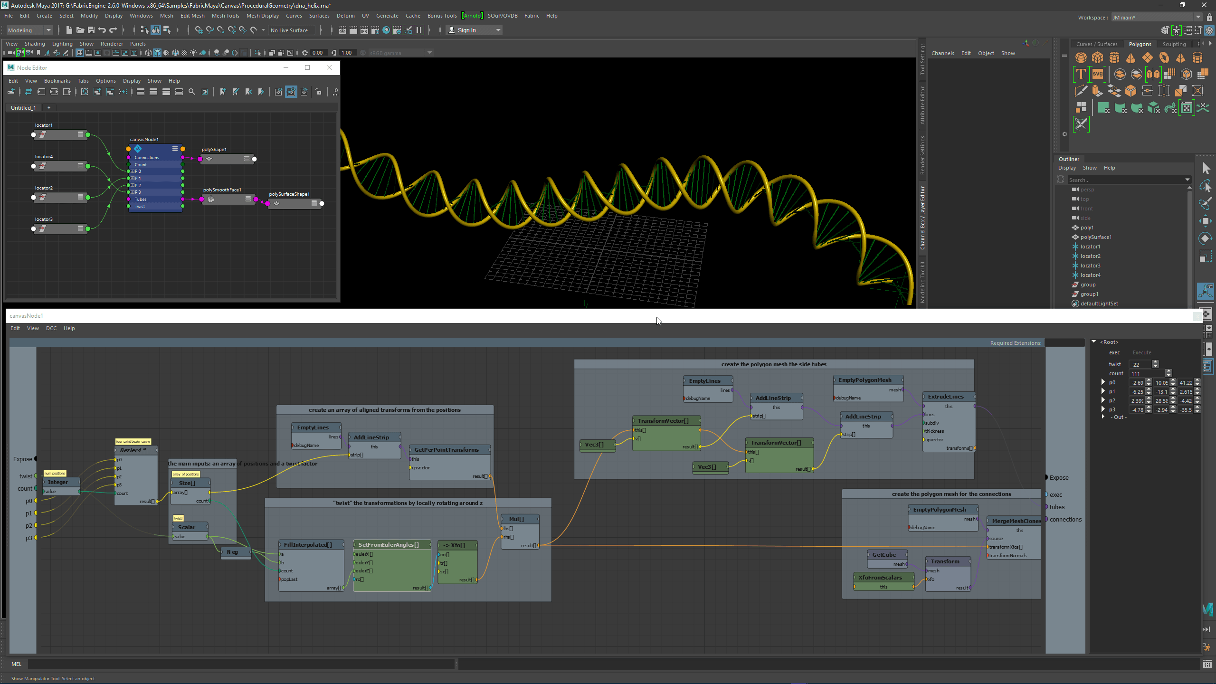Toggle viewport grid display button
The image size is (1216, 684).
tap(80, 53)
